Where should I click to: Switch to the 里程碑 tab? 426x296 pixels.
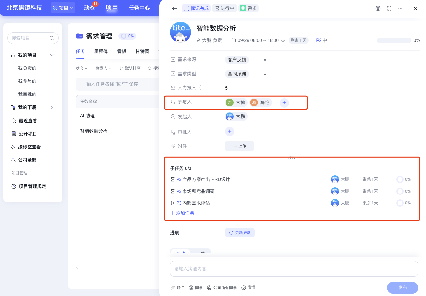coord(101,51)
